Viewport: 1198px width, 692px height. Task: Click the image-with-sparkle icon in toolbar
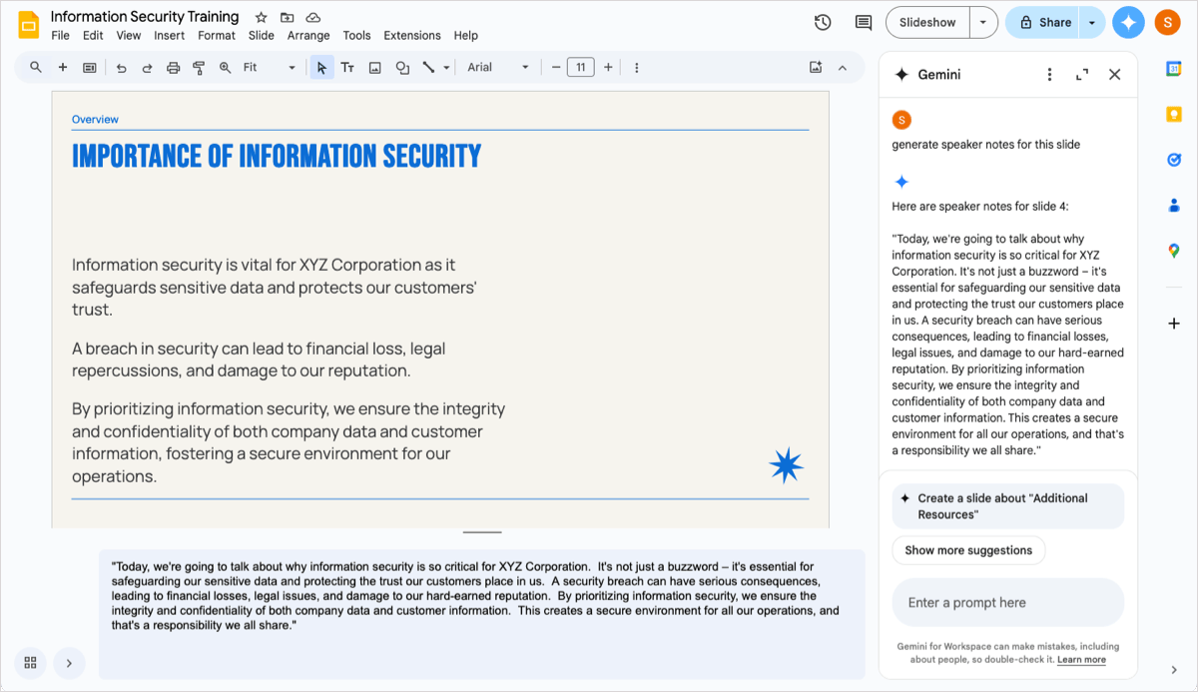point(816,68)
